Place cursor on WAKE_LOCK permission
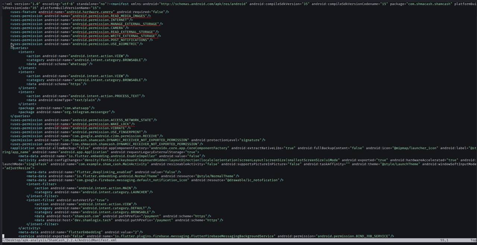The height and width of the screenshot is (245, 477). pos(102,124)
